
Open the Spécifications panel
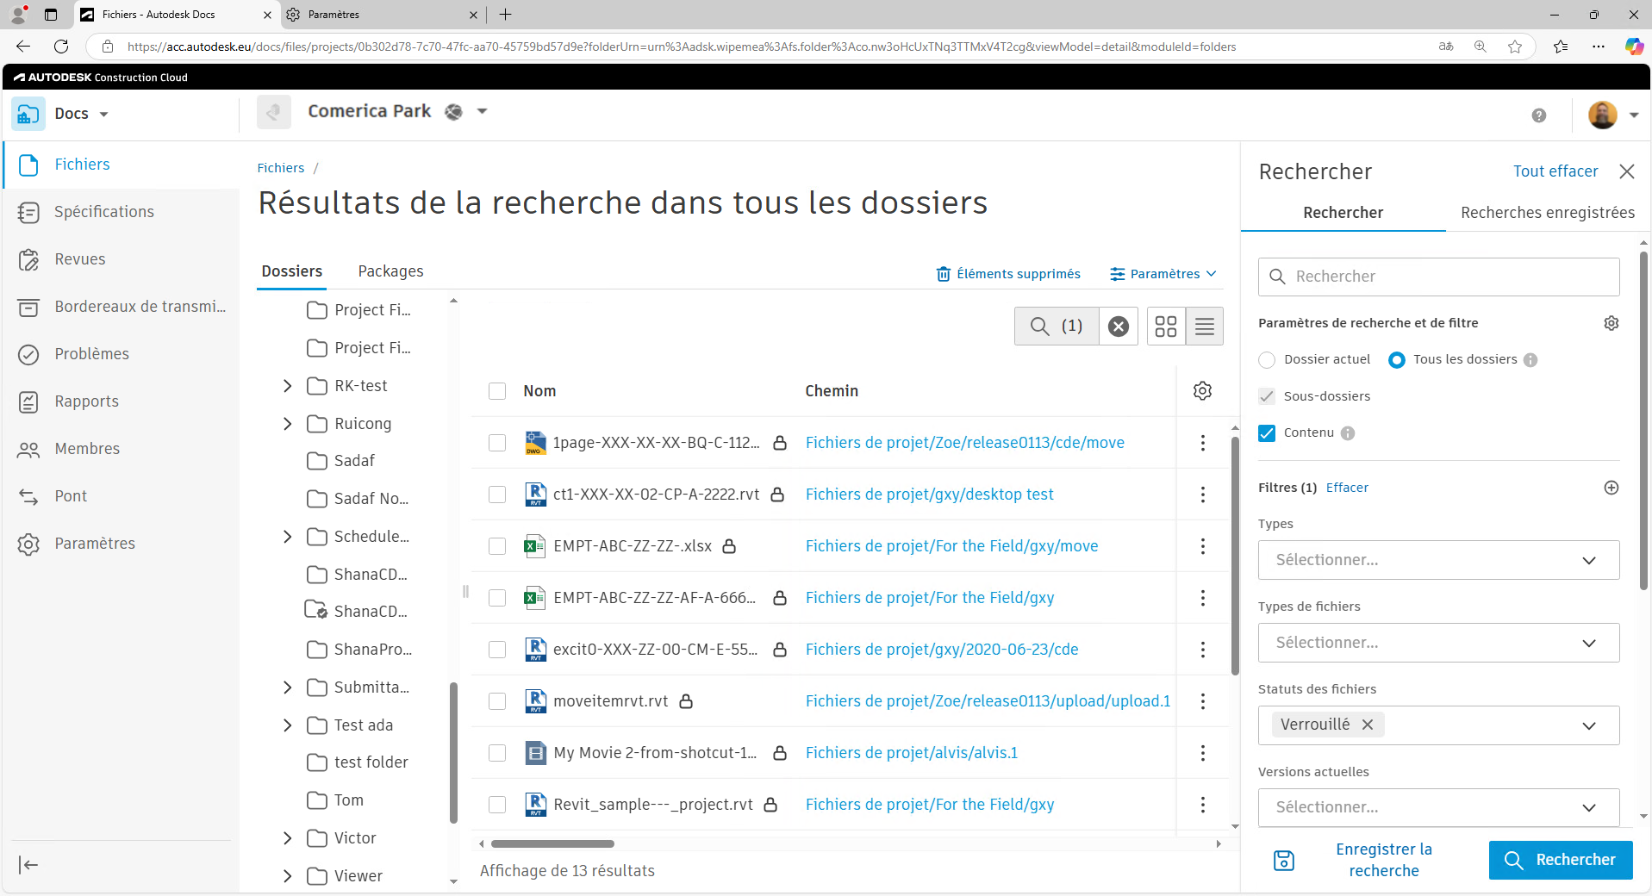(x=103, y=211)
